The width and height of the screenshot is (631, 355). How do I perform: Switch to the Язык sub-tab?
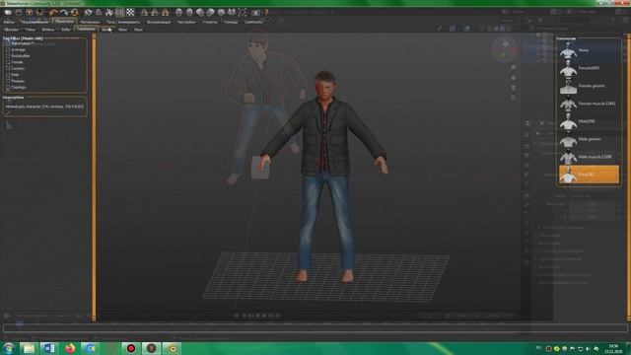138,30
